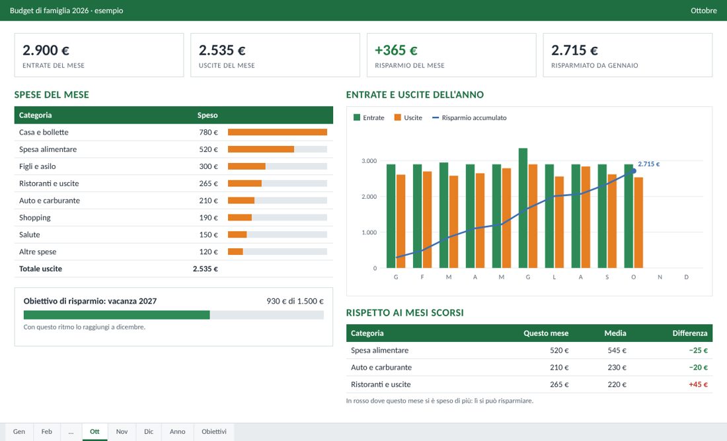Click the In rosso dove questo mese footnote
The image size is (727, 441).
coord(440,401)
